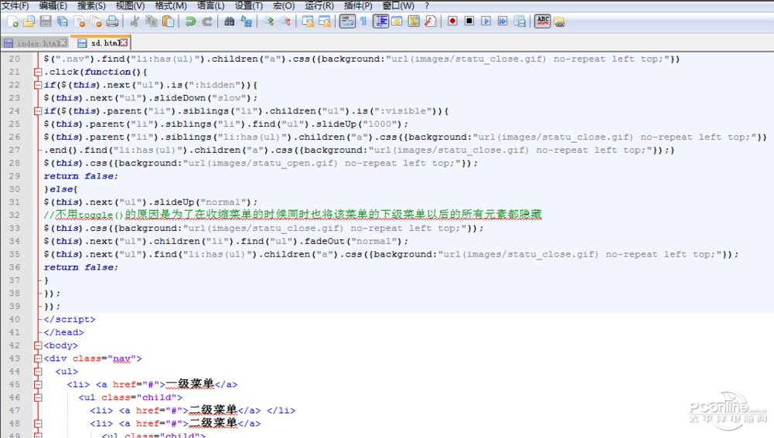Open the 窗口(W) menu

[x=398, y=5]
